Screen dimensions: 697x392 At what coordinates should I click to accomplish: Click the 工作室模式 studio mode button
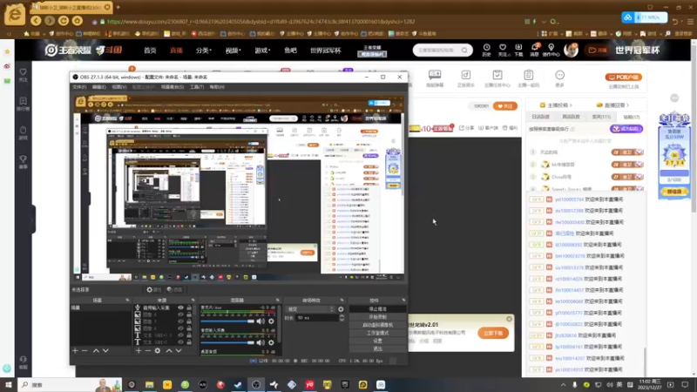[378, 333]
